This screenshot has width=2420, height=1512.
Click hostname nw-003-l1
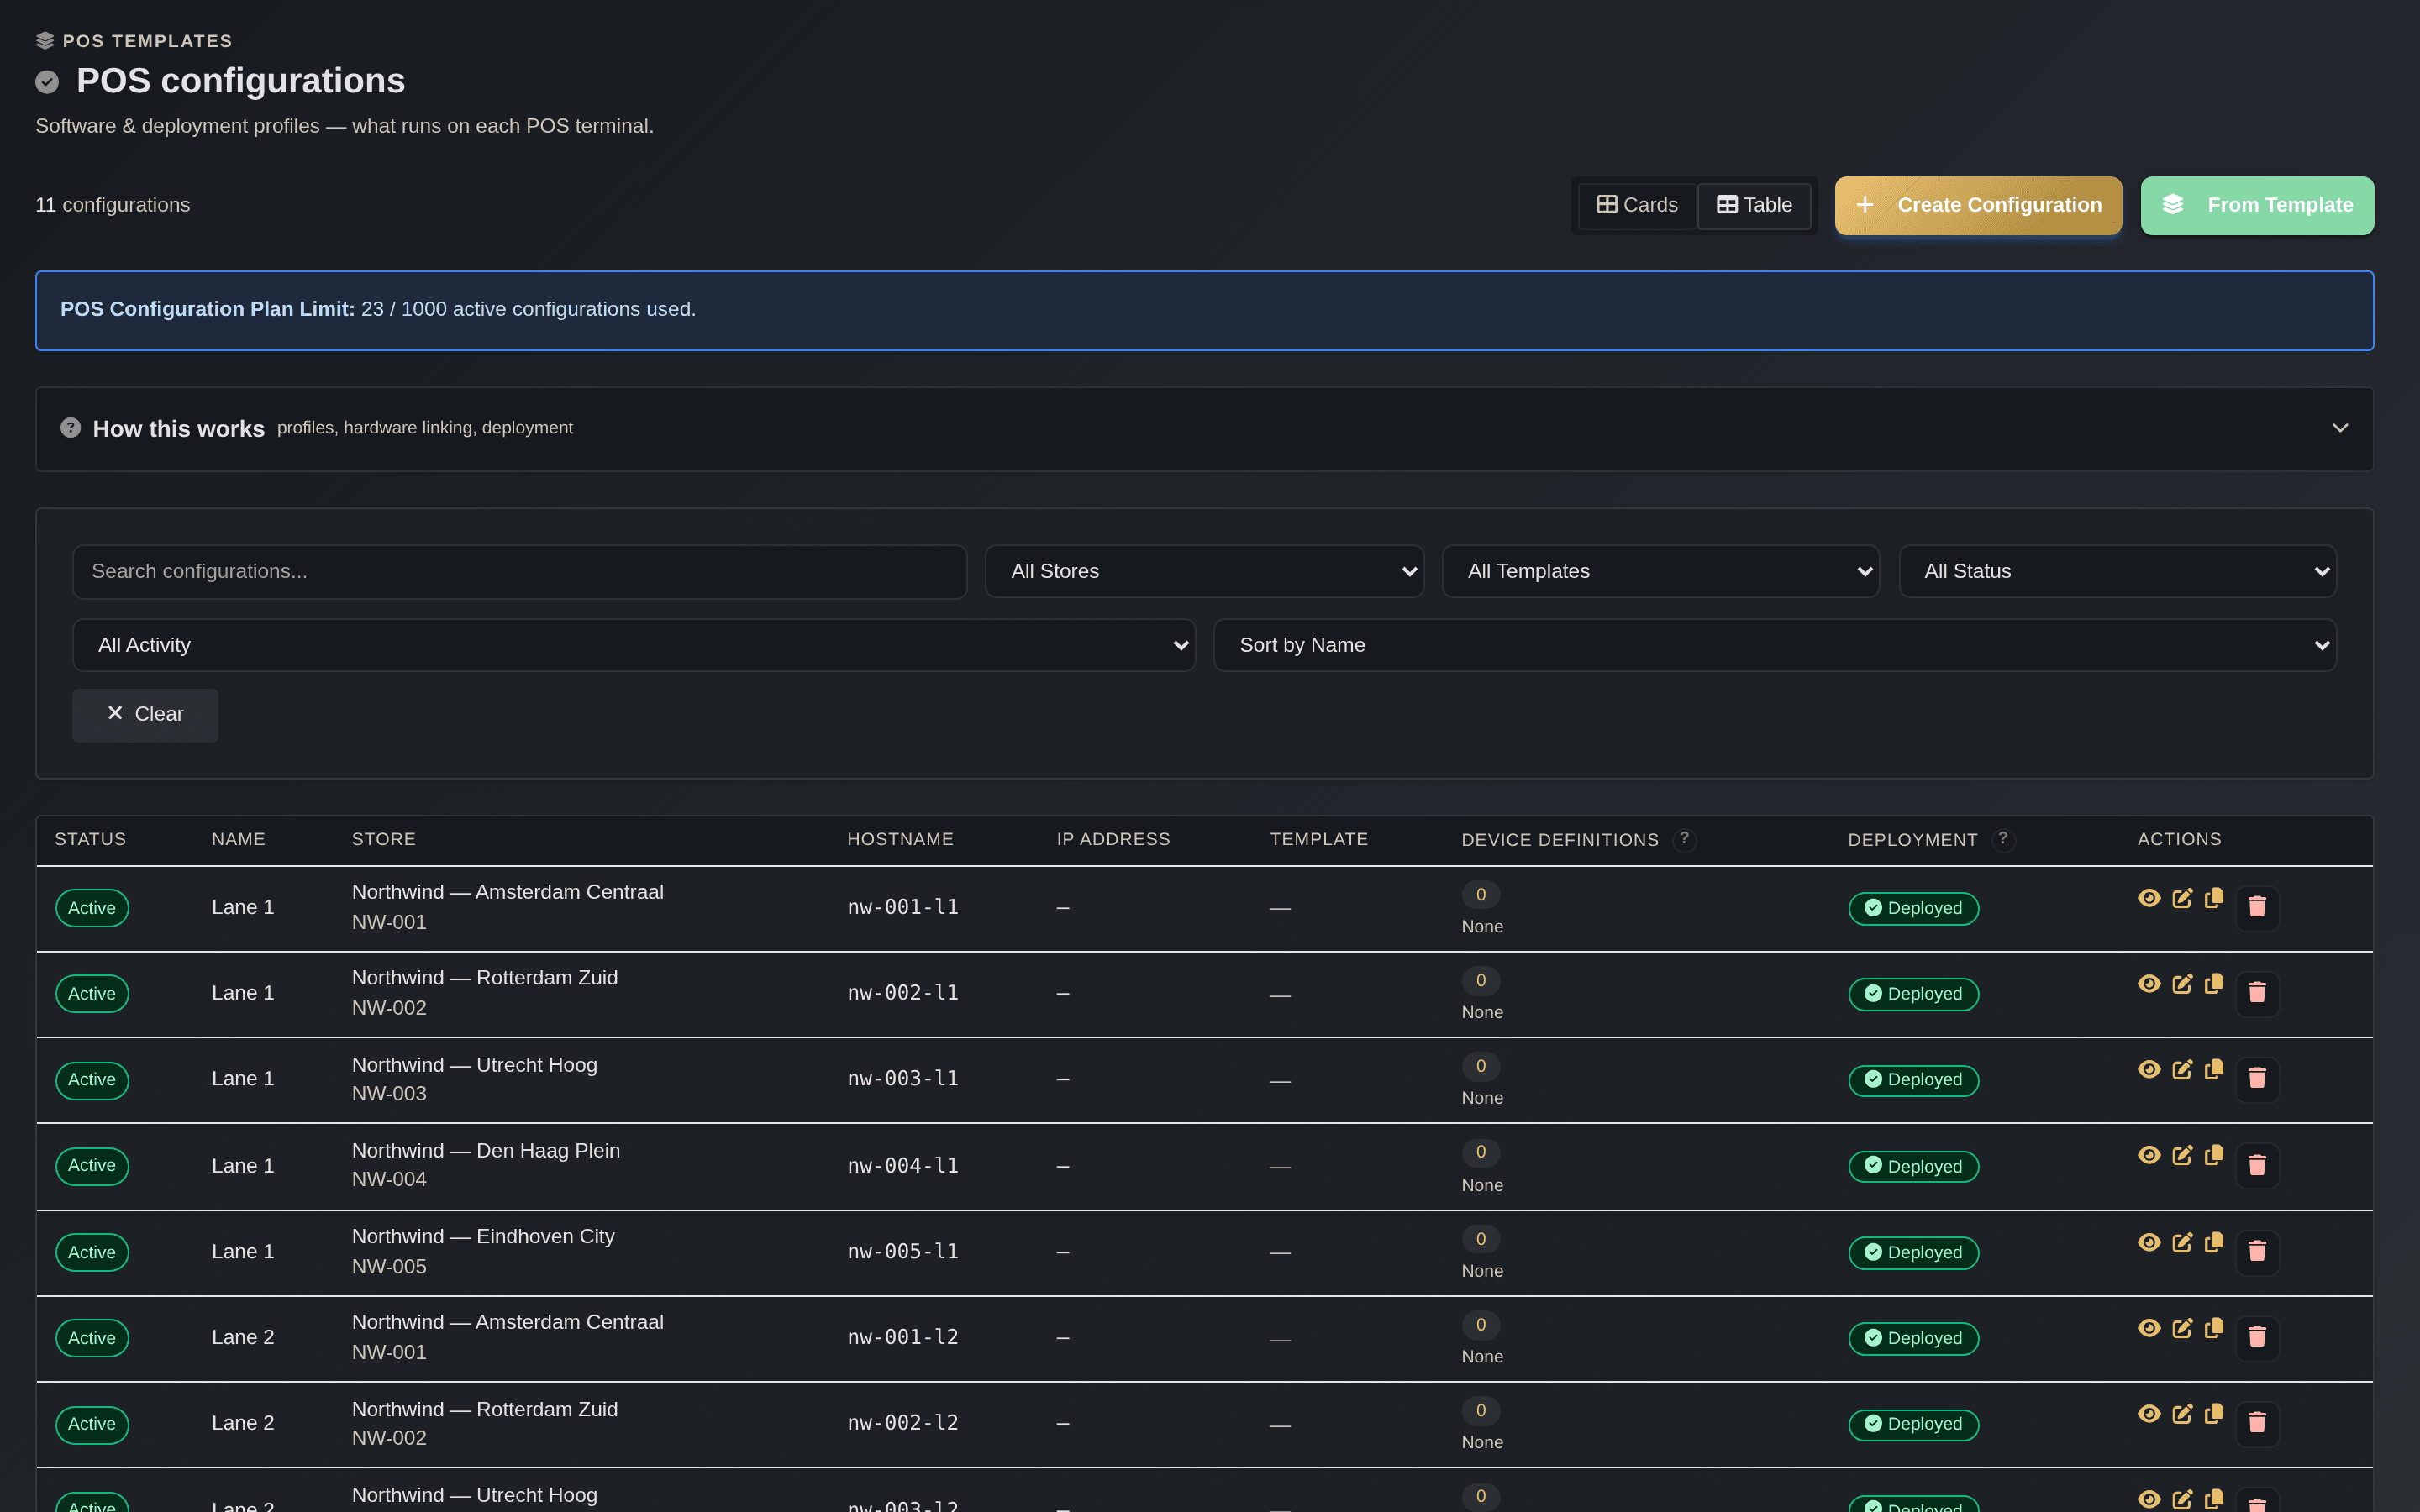coord(903,1078)
